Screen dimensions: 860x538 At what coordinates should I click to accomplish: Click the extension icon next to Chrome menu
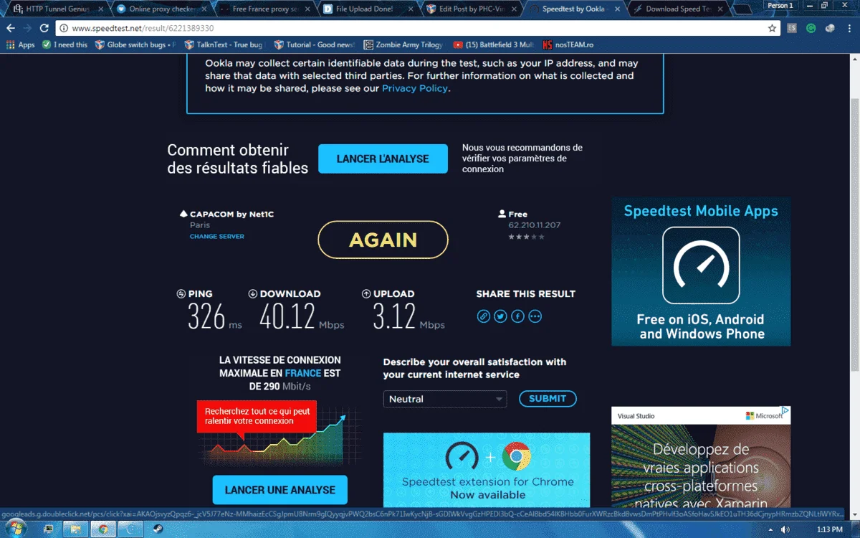(829, 28)
